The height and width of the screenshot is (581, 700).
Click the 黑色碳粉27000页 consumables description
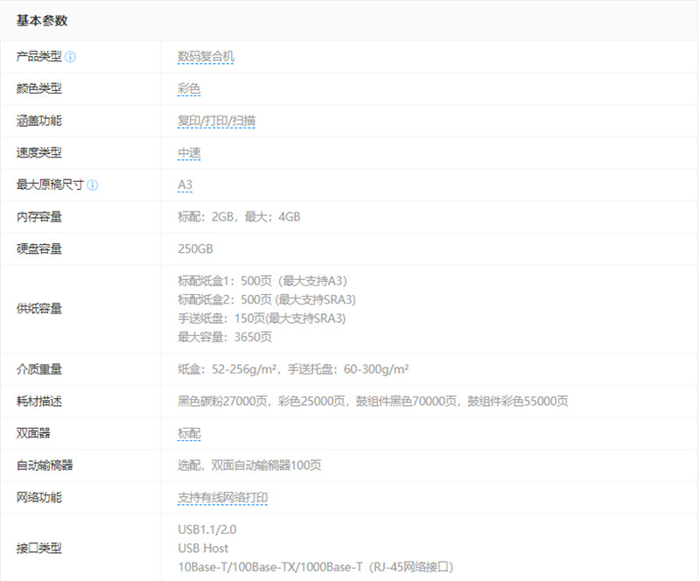(373, 402)
